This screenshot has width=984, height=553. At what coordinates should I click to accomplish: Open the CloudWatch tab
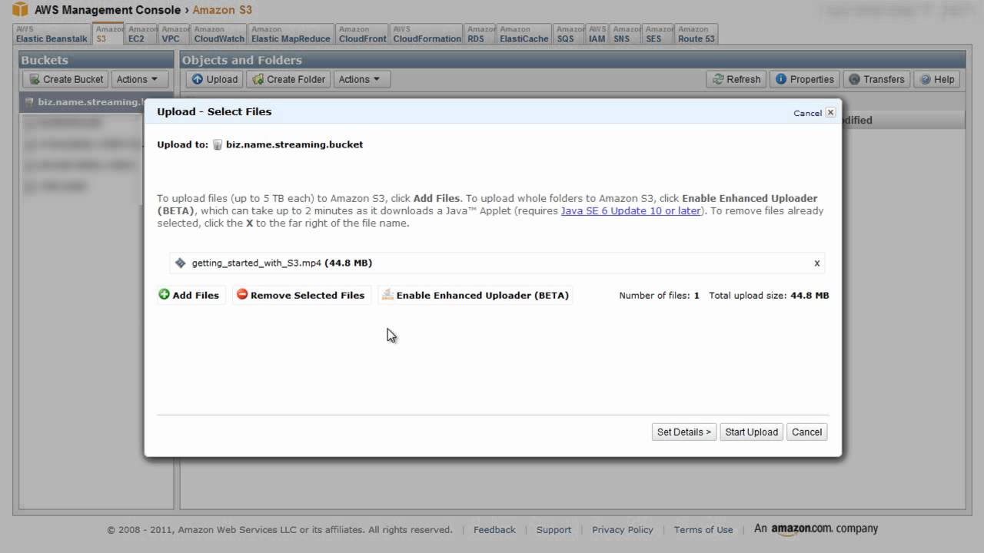point(219,35)
